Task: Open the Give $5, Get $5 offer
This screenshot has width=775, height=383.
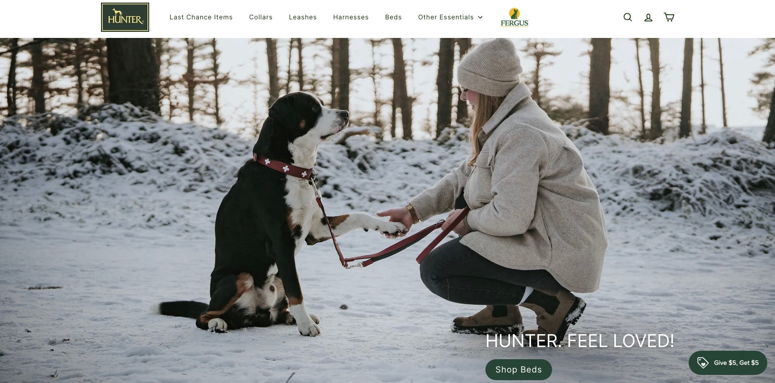Action: tap(728, 362)
